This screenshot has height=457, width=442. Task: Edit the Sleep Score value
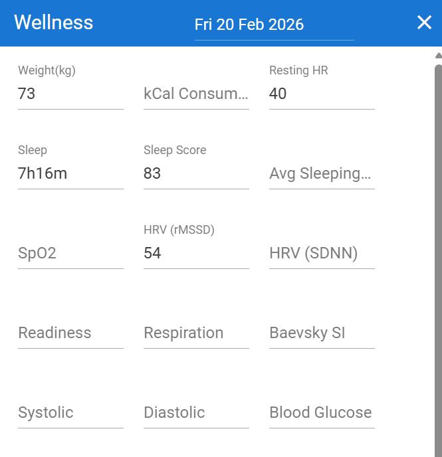[196, 173]
